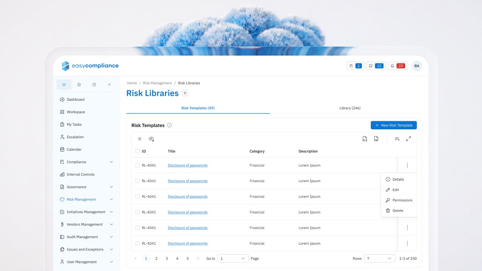Sort by the Title column header

171,151
